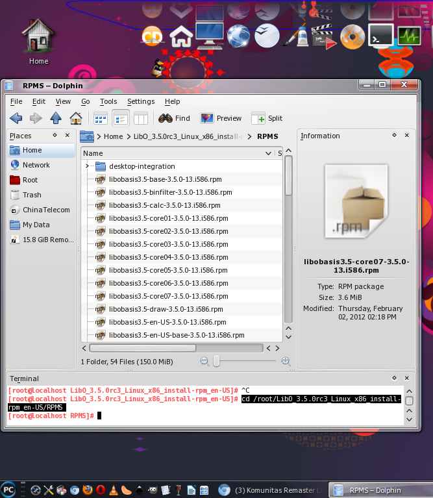Launch the system monitor icon in the dock

click(409, 36)
